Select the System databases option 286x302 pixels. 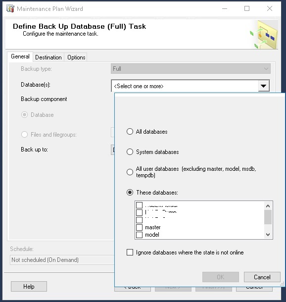(130, 152)
